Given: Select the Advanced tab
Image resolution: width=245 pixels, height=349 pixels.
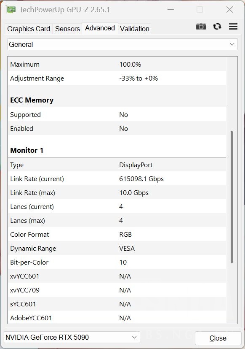Looking at the screenshot, I should pos(100,28).
